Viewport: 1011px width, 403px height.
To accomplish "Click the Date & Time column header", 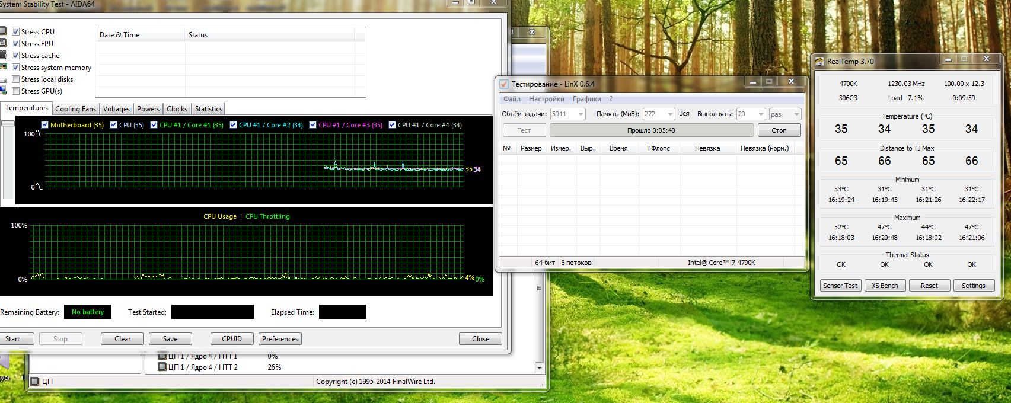I will tap(120, 35).
